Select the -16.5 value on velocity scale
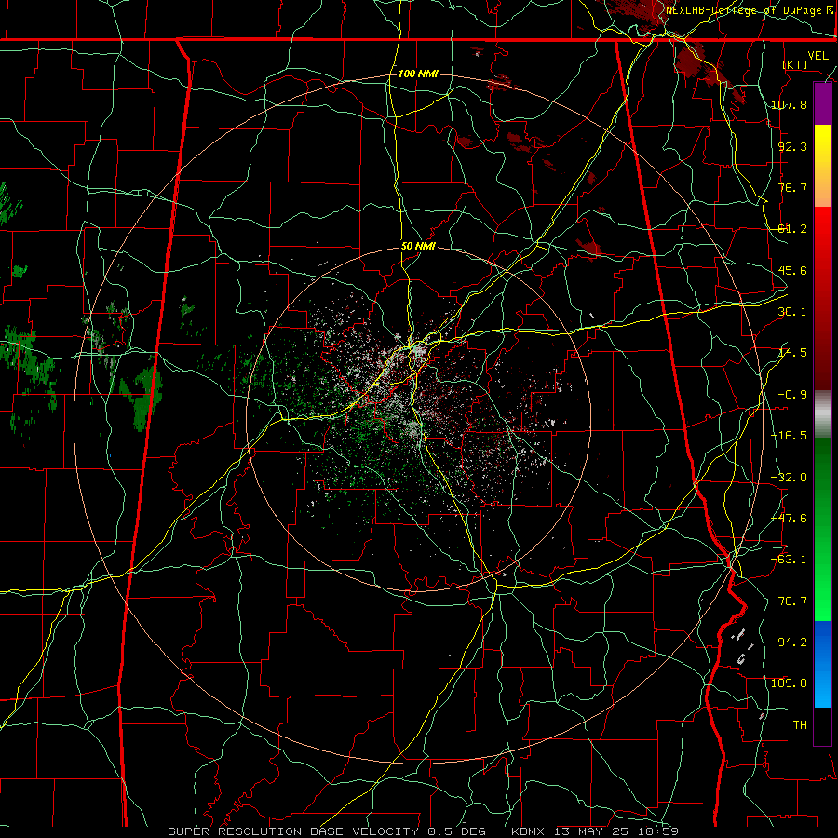Viewport: 838px width, 838px height. 789,436
